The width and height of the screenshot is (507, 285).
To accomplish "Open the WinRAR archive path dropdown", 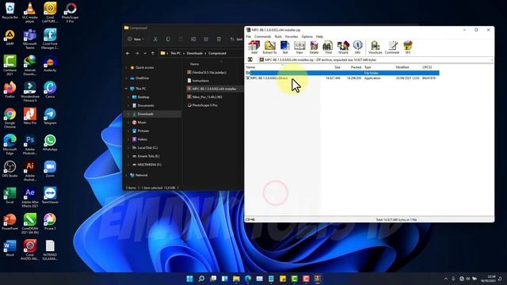I will [x=492, y=60].
